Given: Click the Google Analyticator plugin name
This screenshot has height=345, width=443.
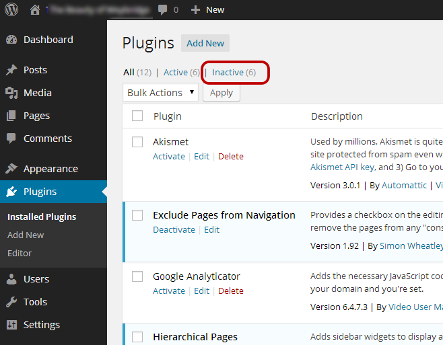Looking at the screenshot, I should pos(197,276).
